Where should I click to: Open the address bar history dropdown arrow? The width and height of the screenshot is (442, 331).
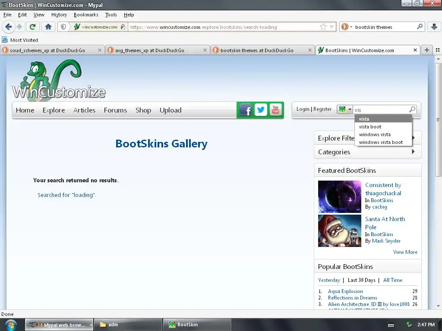332,27
